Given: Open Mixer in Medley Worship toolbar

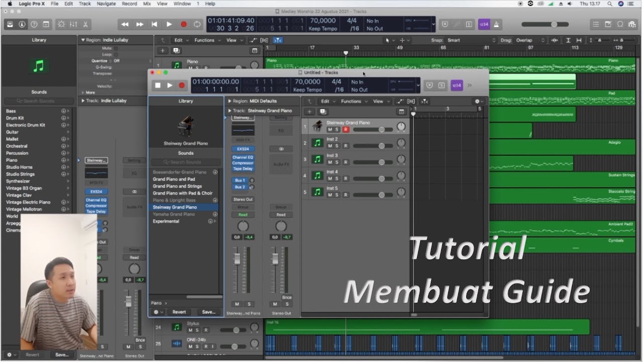Looking at the screenshot, I should [73, 24].
